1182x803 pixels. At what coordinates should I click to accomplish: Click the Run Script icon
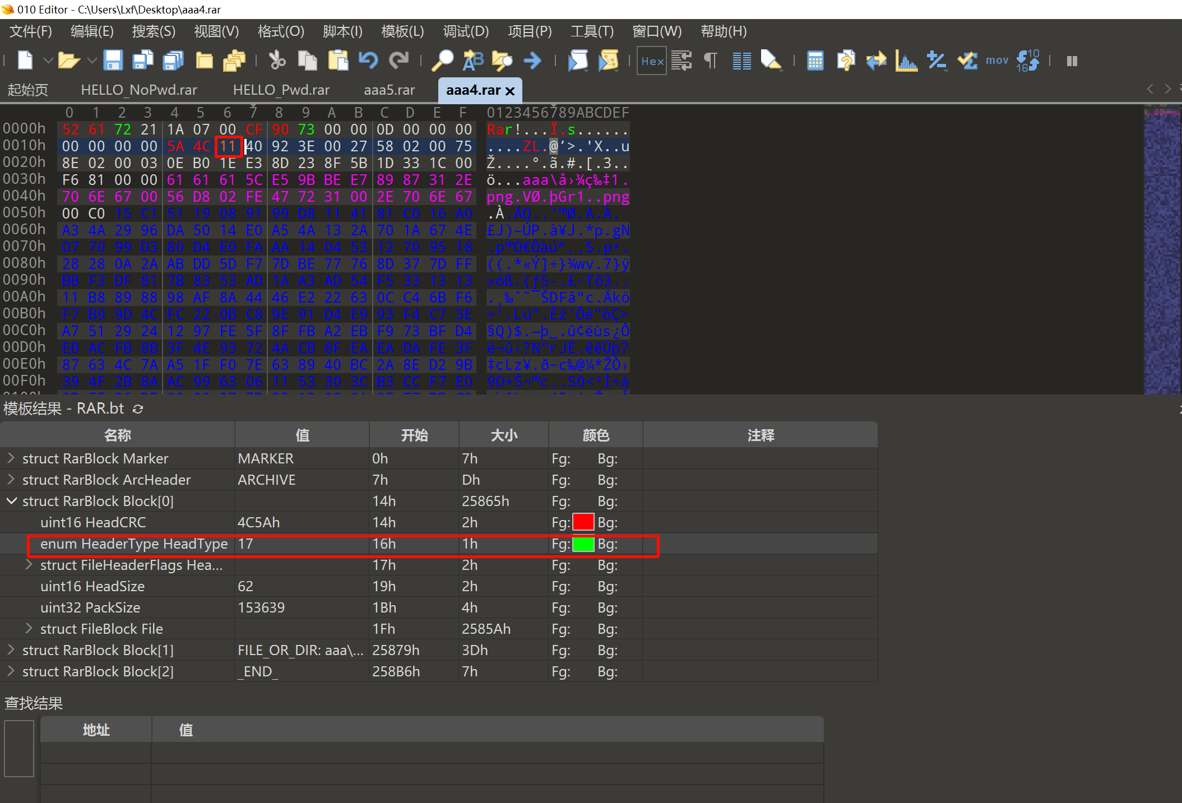coord(578,61)
